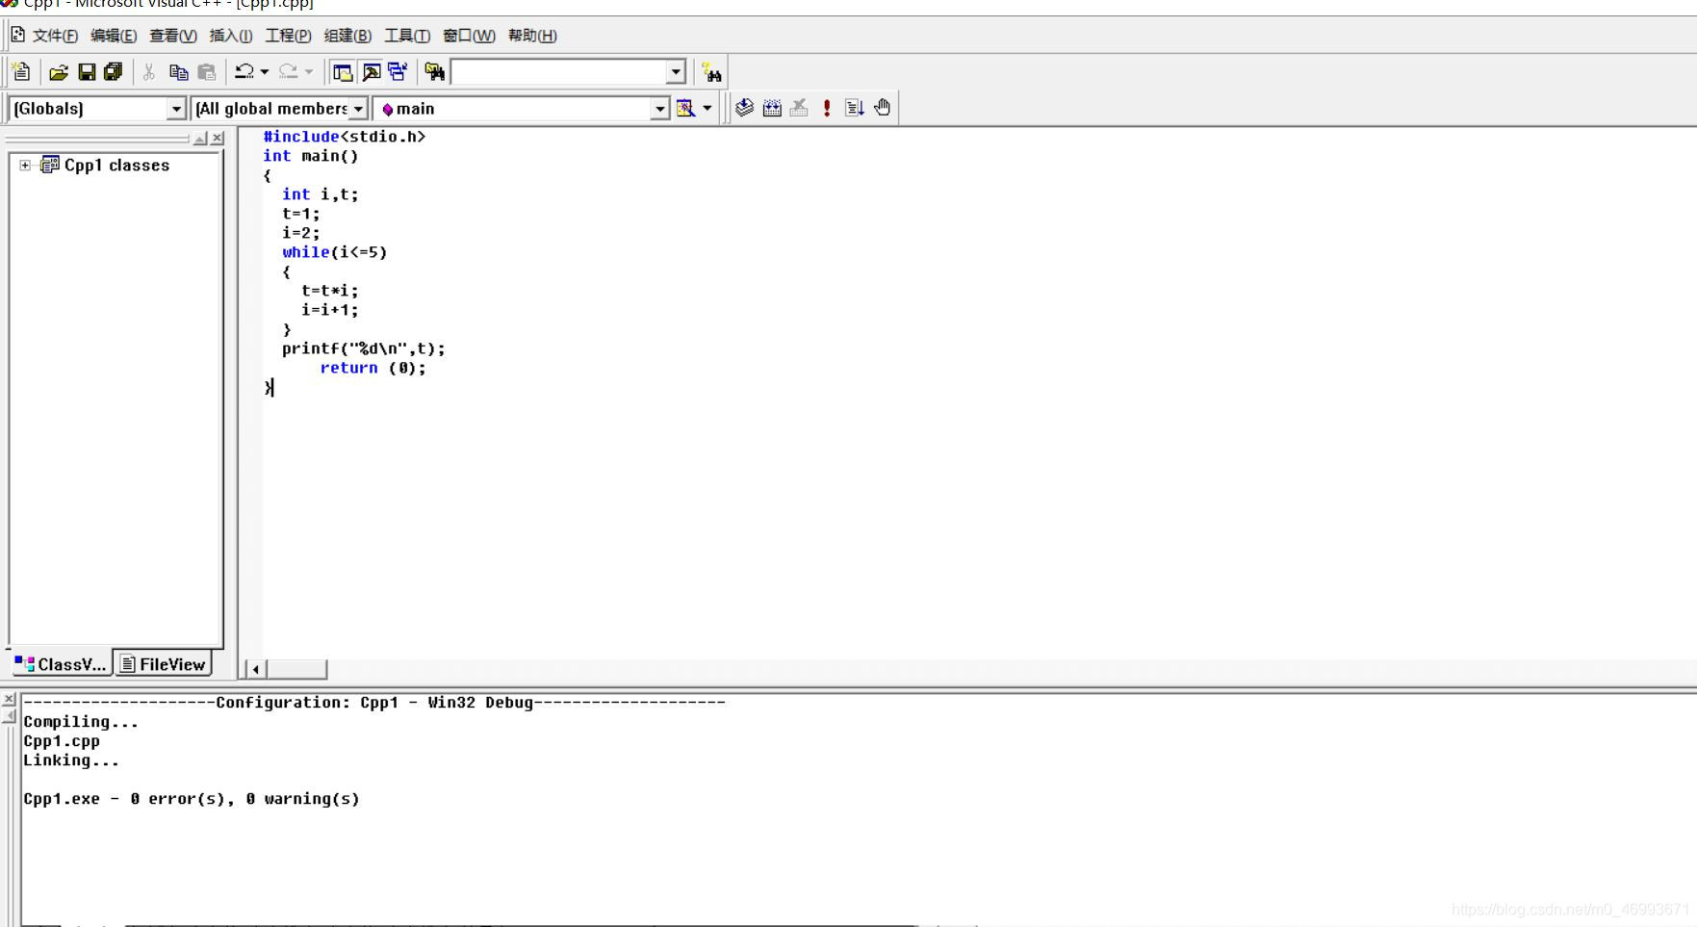Screen dimensions: 1697x927
Task: Click the Find in Files icon
Action: click(435, 72)
